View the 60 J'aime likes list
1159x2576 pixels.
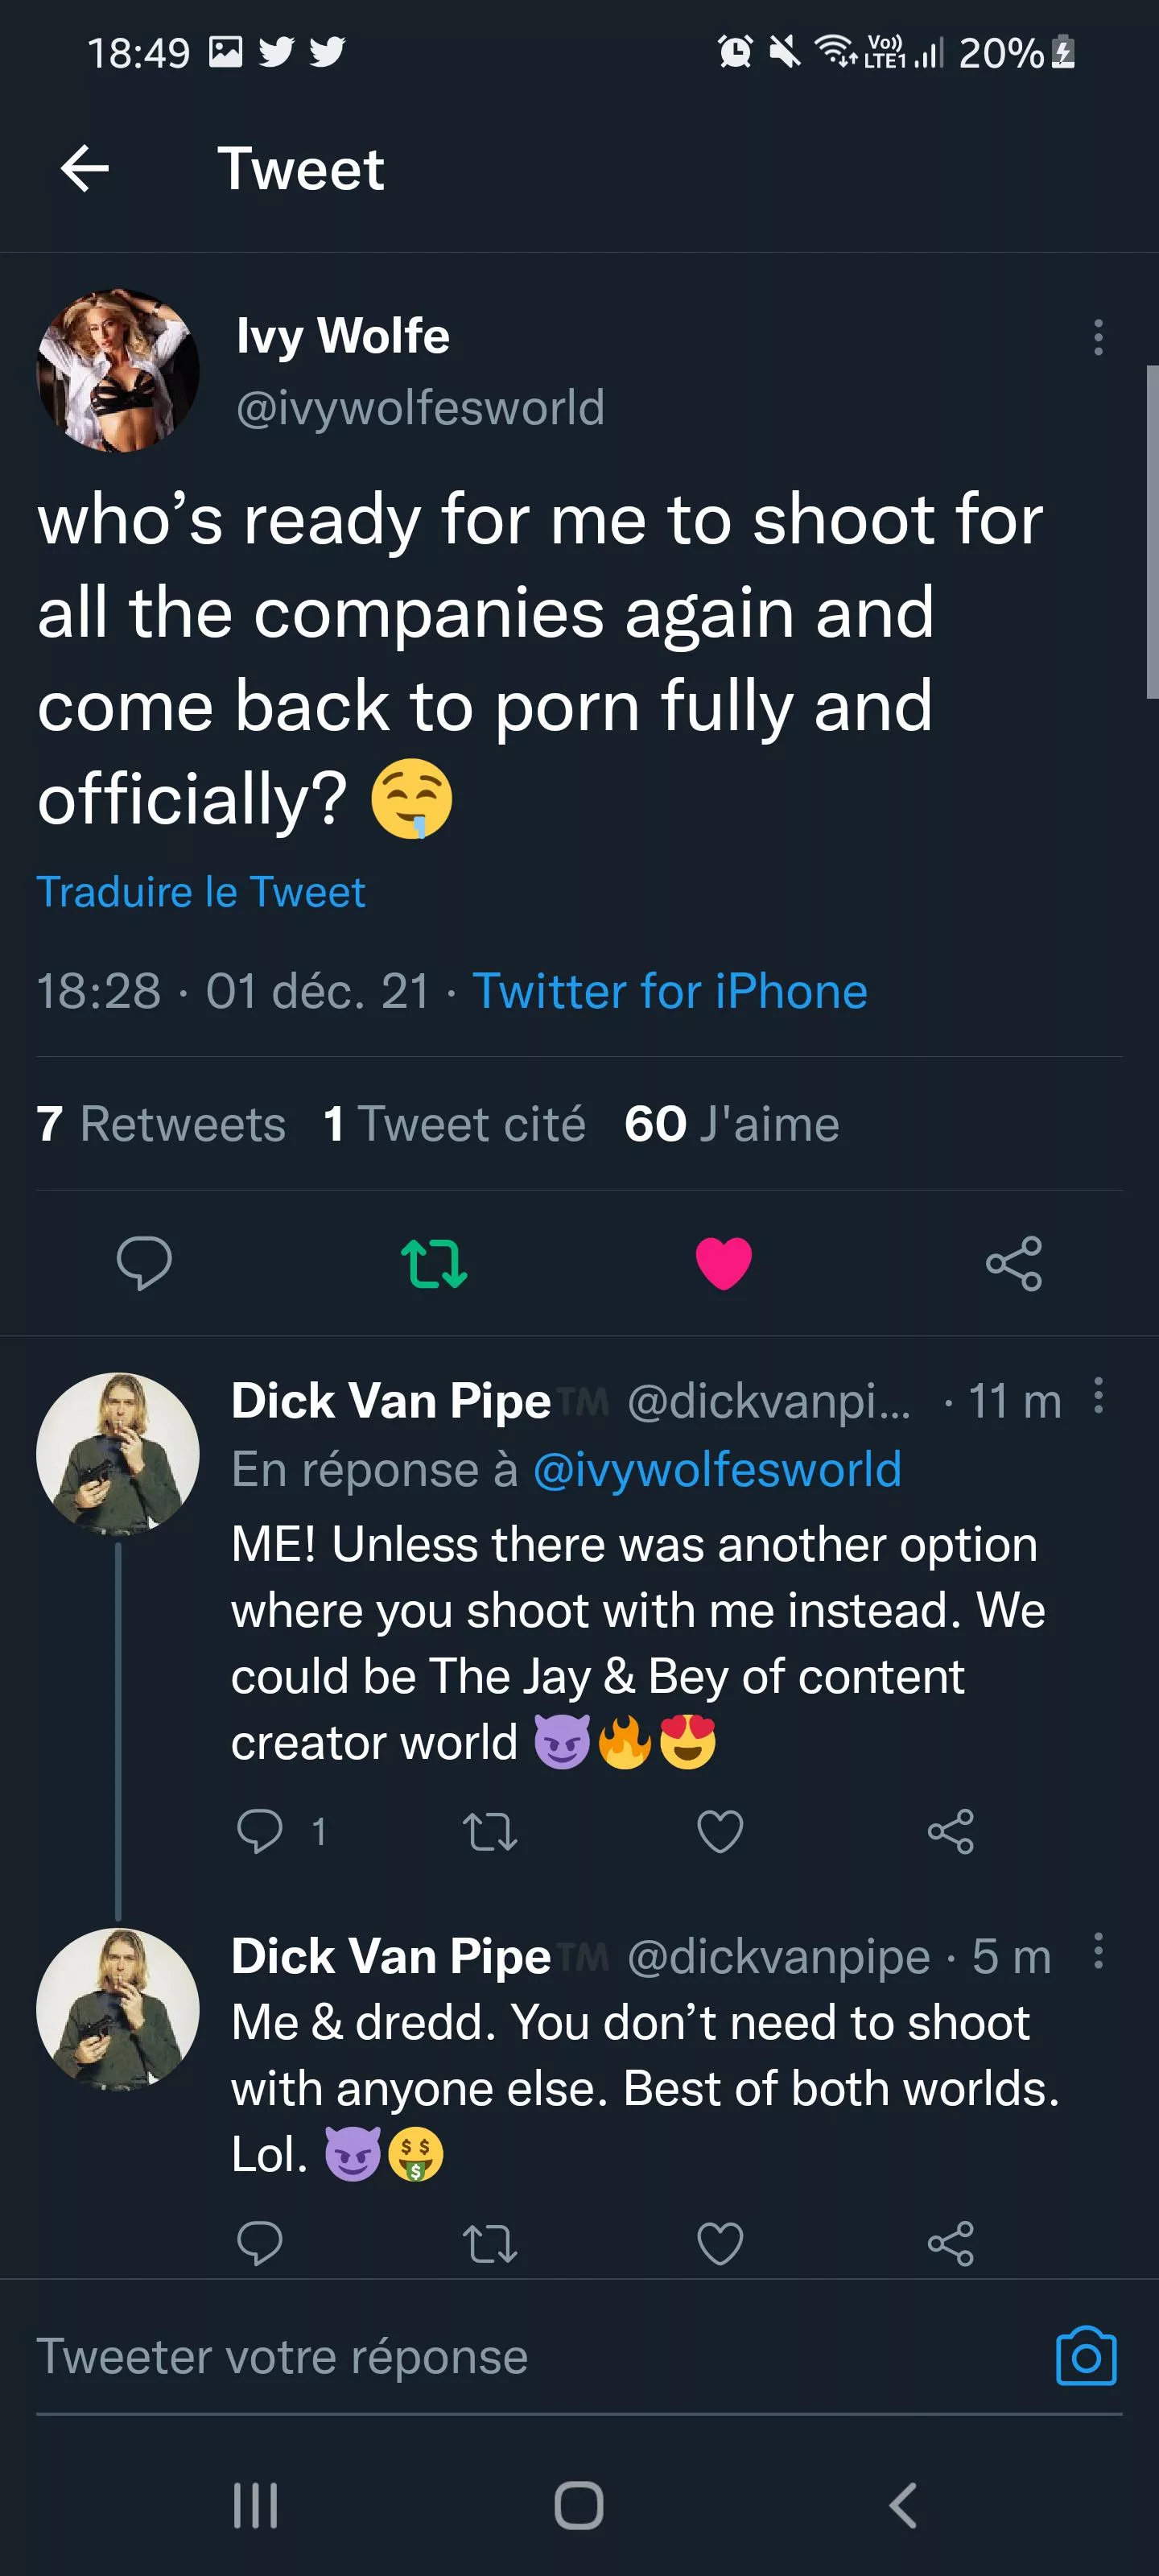tap(731, 1124)
